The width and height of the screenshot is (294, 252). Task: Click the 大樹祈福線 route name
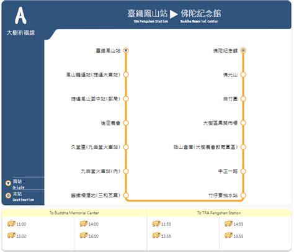tap(20, 33)
